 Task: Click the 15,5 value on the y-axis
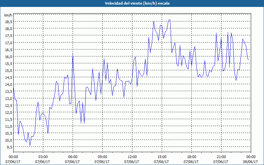[x=9, y=64]
